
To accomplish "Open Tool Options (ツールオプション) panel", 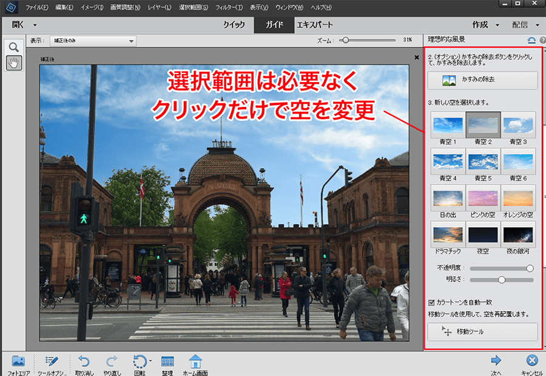I will point(52,361).
